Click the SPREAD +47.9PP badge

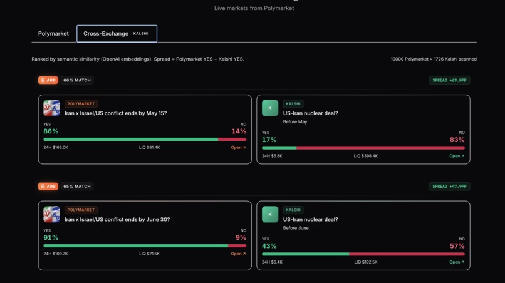click(x=449, y=187)
